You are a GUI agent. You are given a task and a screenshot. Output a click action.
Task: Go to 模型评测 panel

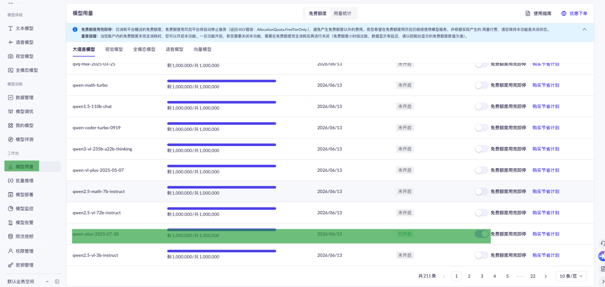[24, 139]
